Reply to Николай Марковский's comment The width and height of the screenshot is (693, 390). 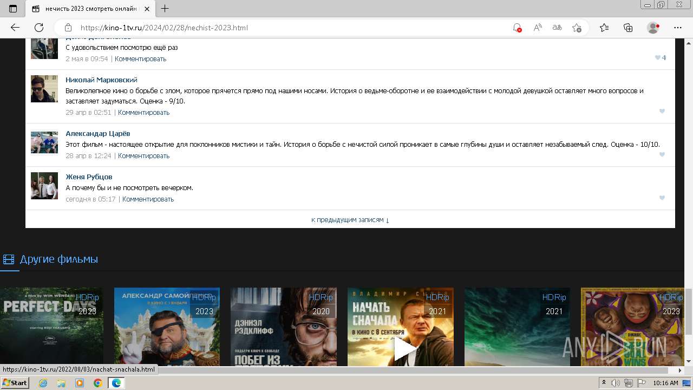click(x=143, y=112)
